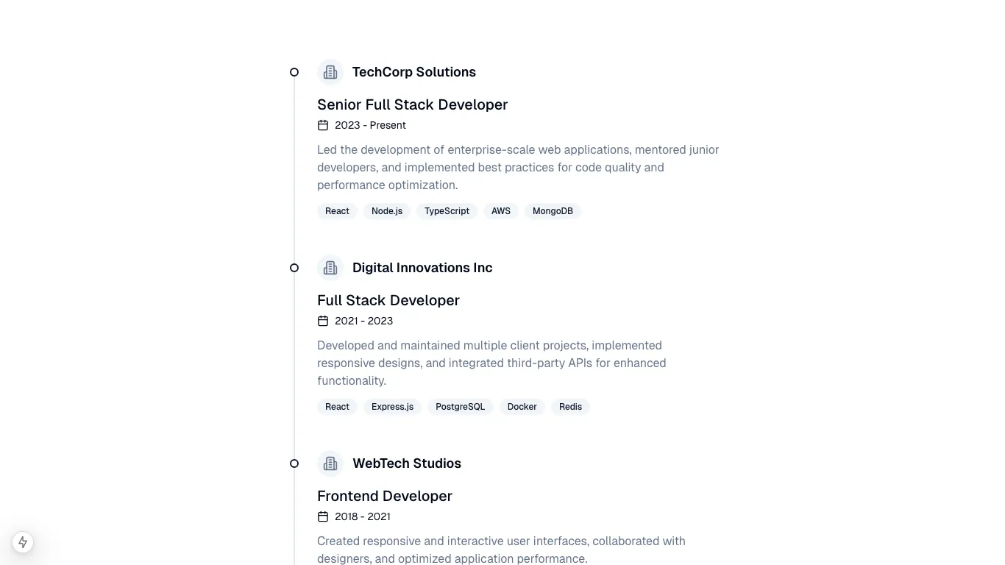This screenshot has width=1005, height=565.
Task: Click the Senior Full Stack Developer title
Action: [x=412, y=104]
